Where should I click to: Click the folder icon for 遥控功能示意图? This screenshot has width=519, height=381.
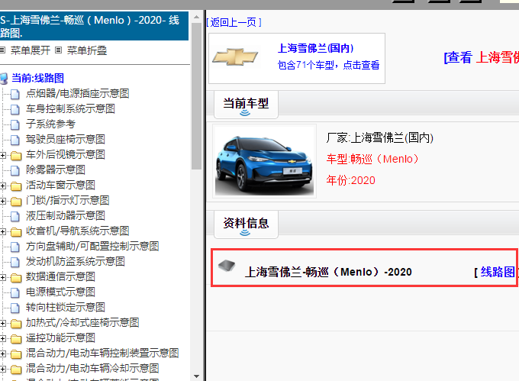pyautogui.click(x=16, y=338)
